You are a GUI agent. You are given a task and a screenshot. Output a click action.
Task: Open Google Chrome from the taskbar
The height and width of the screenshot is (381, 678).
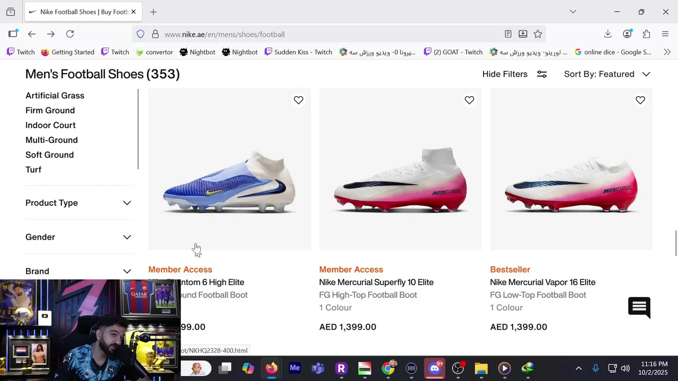click(388, 368)
